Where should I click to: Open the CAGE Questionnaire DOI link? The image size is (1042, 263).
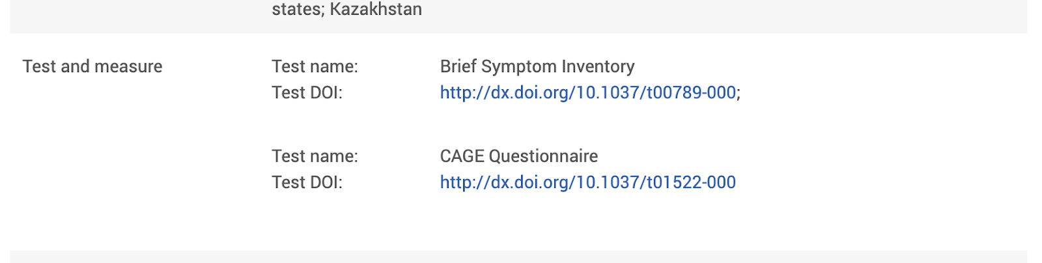(588, 182)
